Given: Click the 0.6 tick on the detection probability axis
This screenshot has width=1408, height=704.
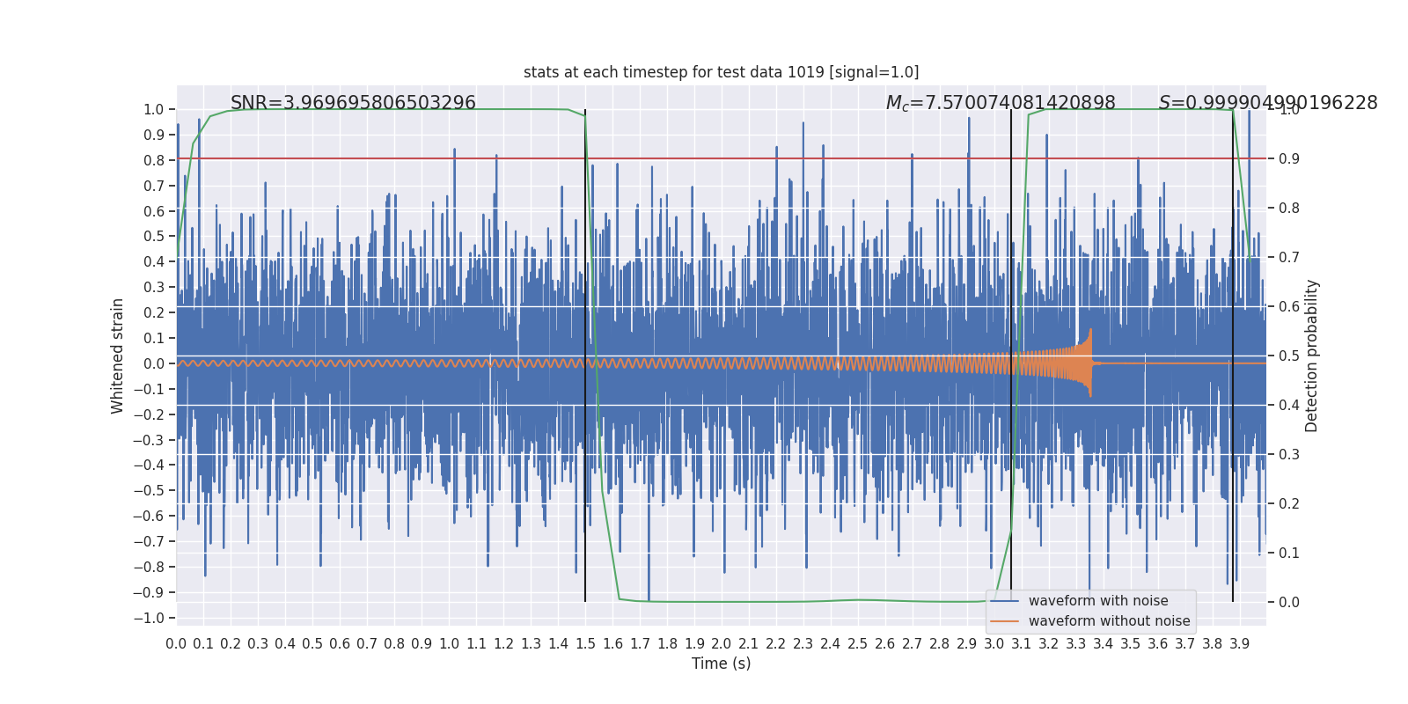Looking at the screenshot, I should tap(1289, 306).
